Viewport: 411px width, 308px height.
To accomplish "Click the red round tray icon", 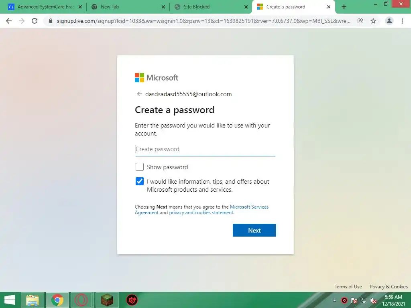I will pyautogui.click(x=344, y=300).
